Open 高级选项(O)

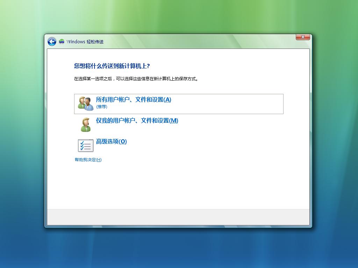coord(111,142)
